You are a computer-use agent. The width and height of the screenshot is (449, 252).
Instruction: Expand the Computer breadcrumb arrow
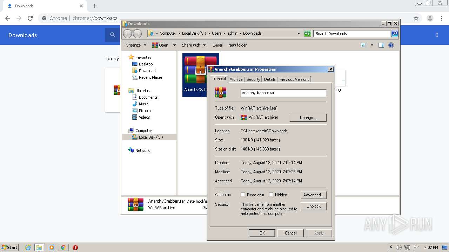[179, 33]
